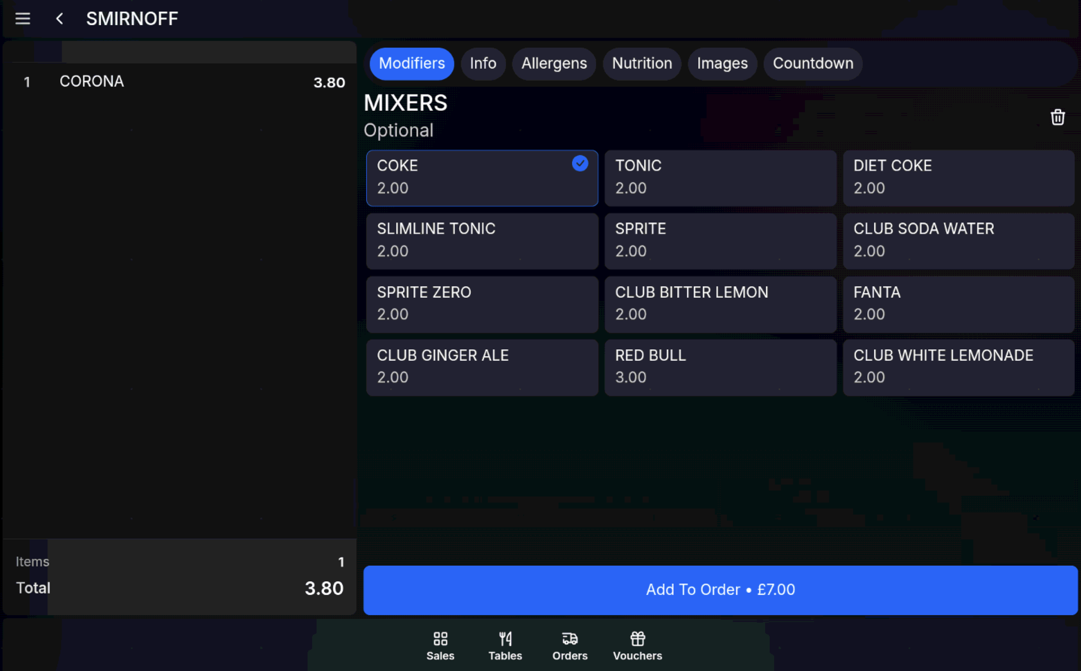Select the SPRITE mixer
The height and width of the screenshot is (671, 1081).
point(720,241)
